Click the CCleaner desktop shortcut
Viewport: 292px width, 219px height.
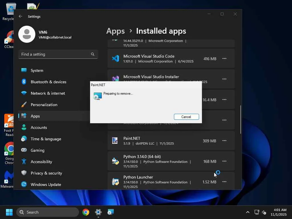coord(8,39)
